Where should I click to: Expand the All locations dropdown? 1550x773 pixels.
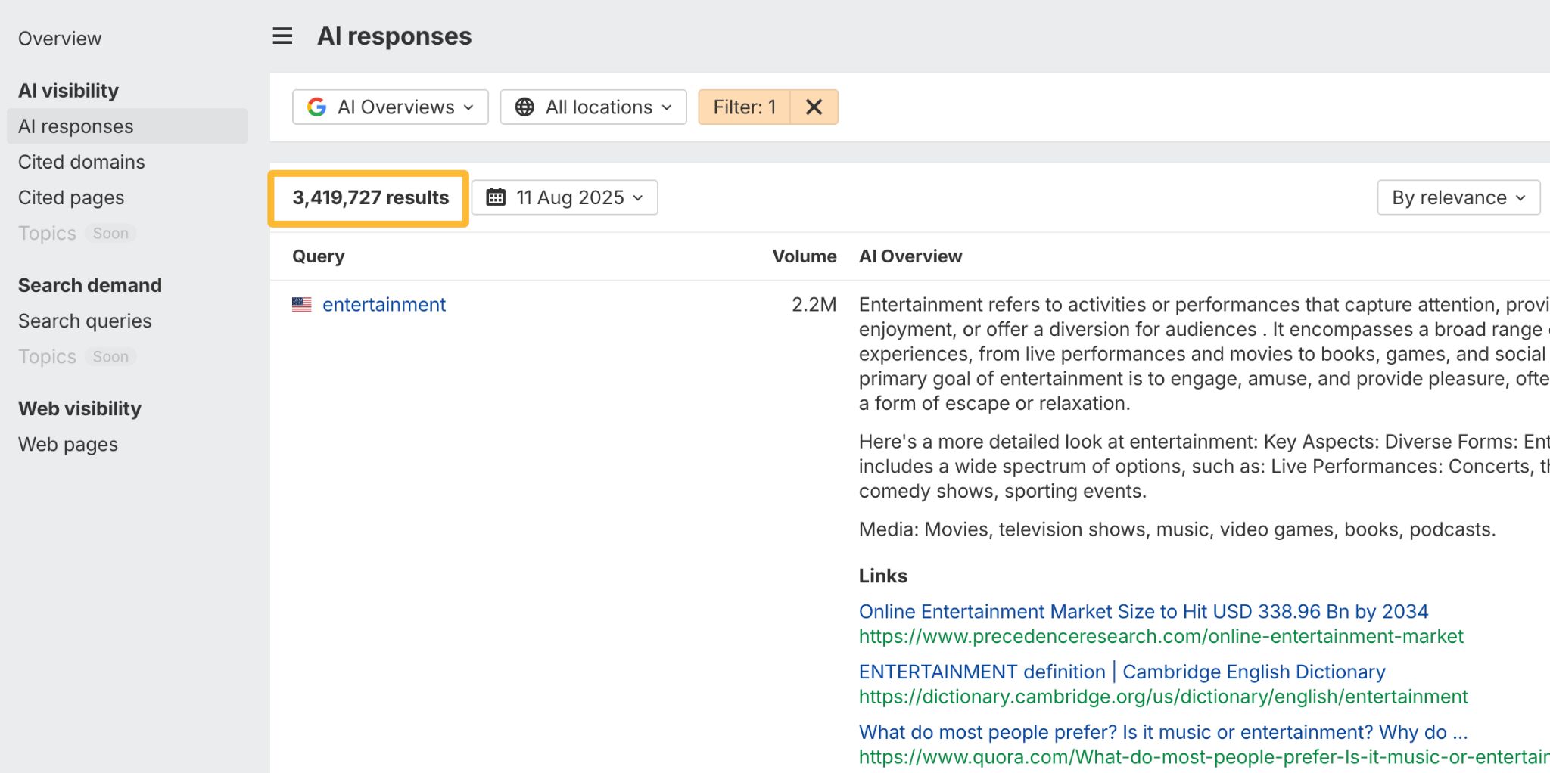click(x=593, y=107)
